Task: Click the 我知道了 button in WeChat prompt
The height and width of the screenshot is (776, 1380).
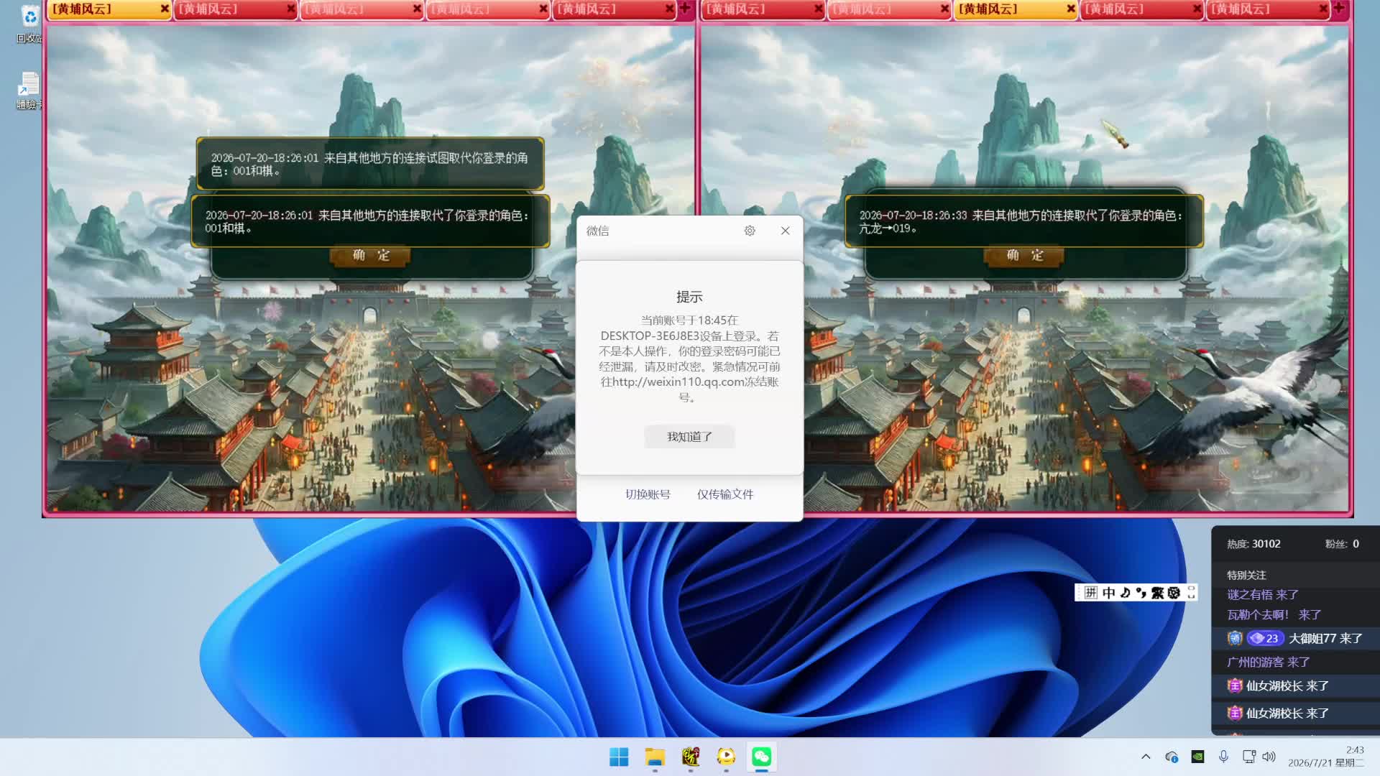Action: 689,437
